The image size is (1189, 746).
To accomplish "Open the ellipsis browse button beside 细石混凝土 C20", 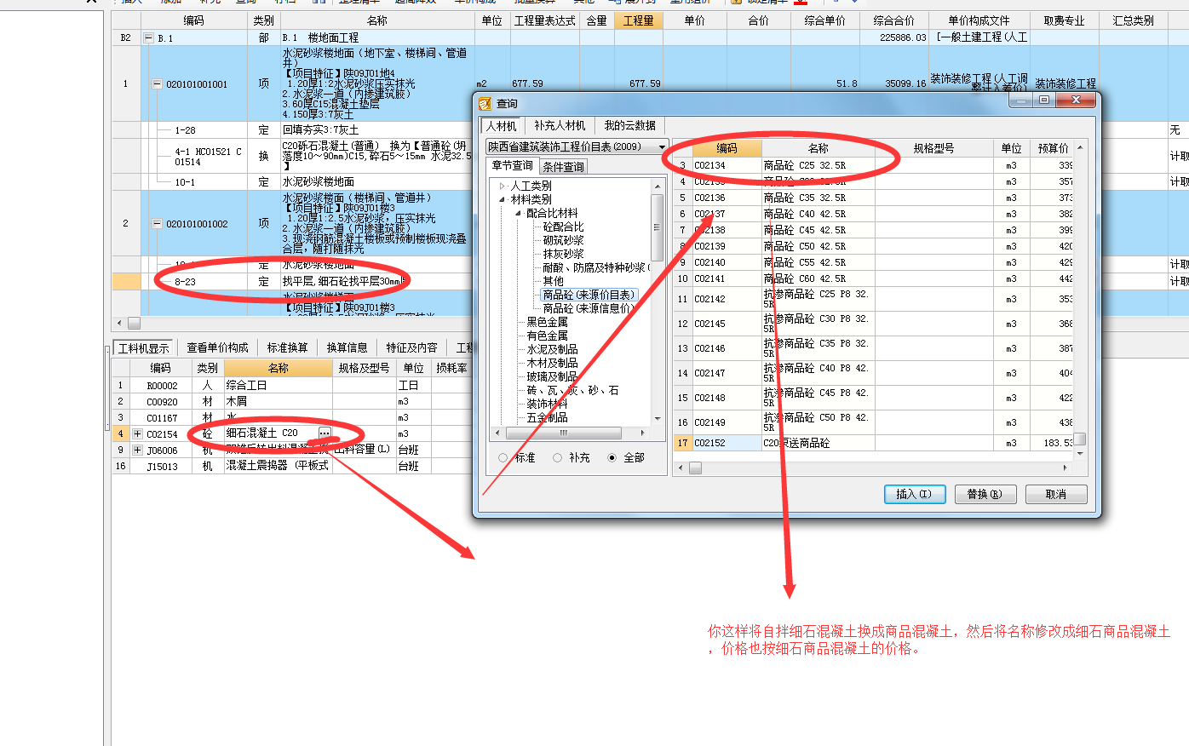I will point(325,433).
